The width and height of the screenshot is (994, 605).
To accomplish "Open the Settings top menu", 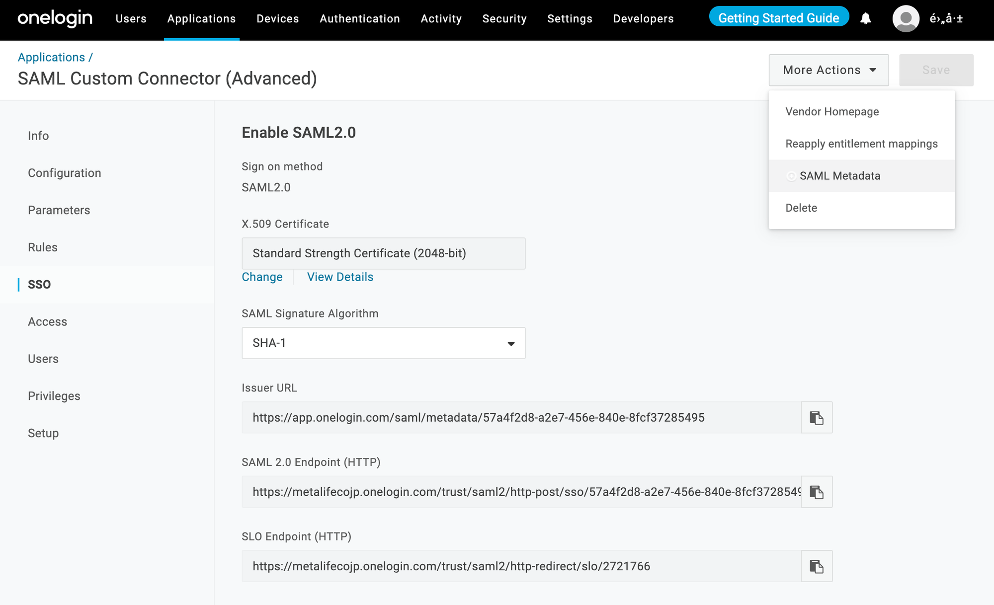I will 570,19.
